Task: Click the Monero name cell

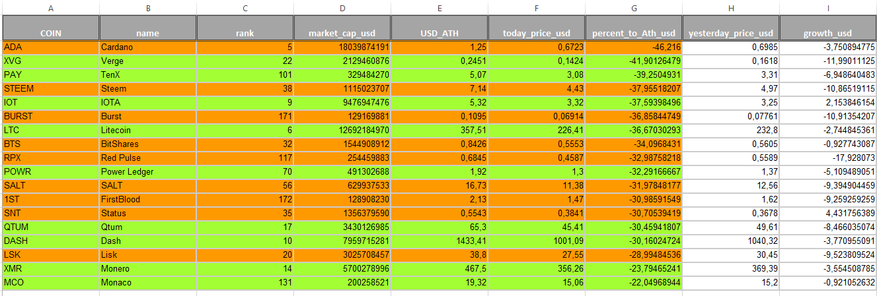Action: click(x=148, y=269)
